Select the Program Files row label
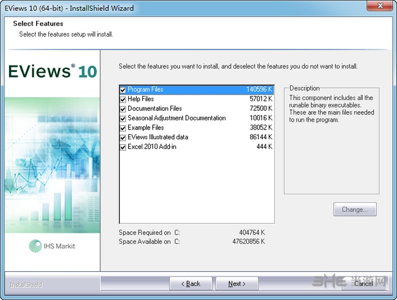The image size is (397, 300). (x=145, y=89)
